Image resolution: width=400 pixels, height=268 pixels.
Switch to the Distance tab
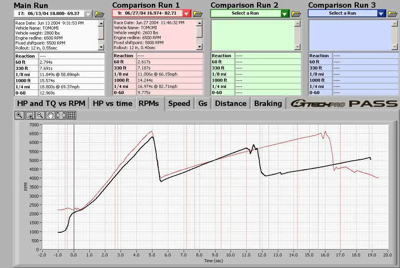point(231,104)
